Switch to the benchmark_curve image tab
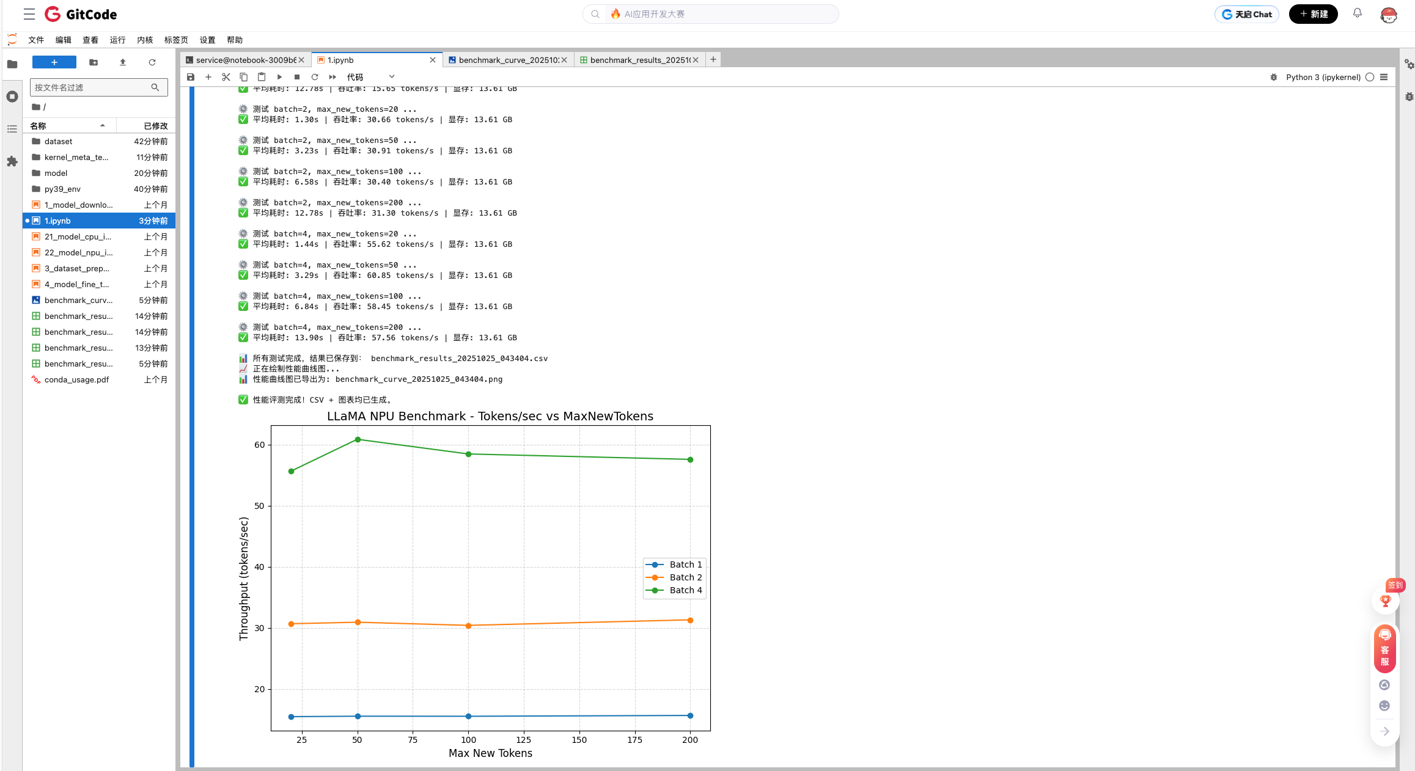 (x=507, y=60)
